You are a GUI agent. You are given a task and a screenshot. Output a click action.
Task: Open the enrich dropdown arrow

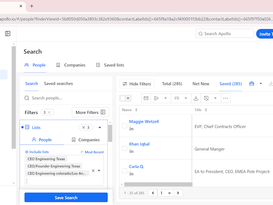[215, 98]
